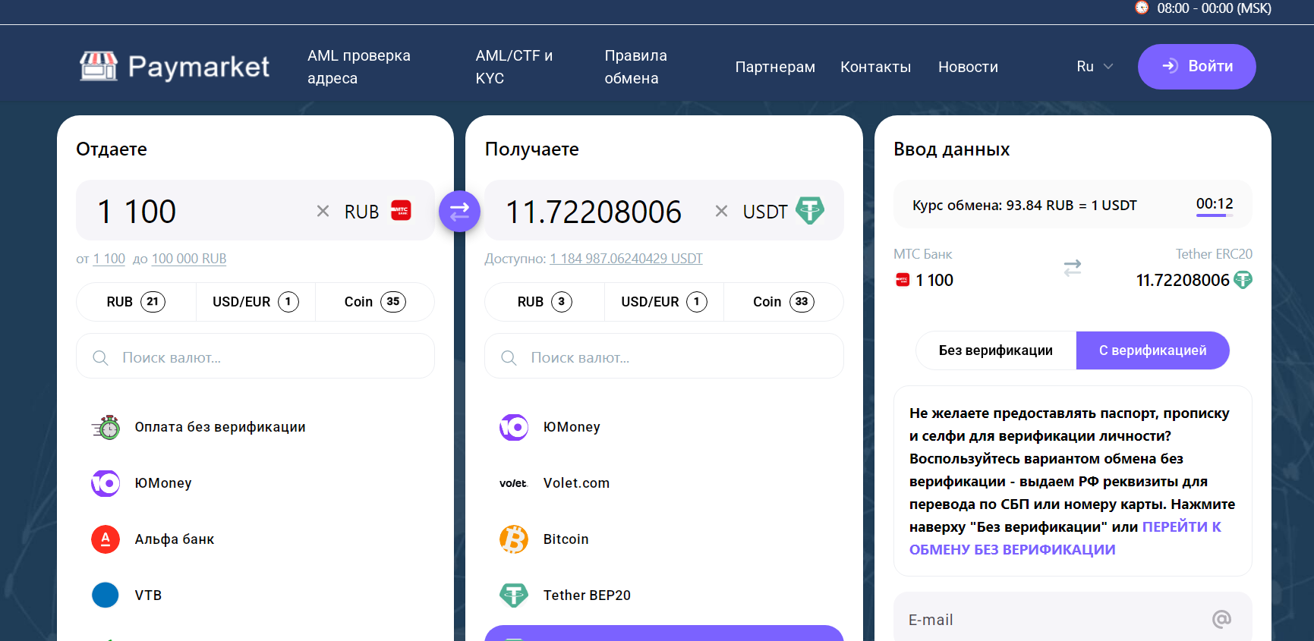Open Правила обмена page
The image size is (1314, 641).
(x=635, y=67)
